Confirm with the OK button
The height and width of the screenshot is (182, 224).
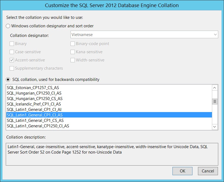[x=182, y=171]
